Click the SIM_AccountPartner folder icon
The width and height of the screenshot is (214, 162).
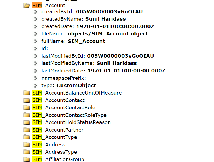click(x=27, y=130)
